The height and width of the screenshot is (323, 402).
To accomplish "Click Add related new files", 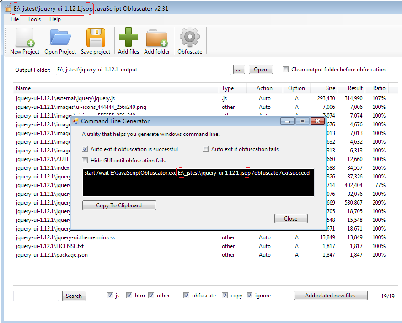I will coord(330,295).
